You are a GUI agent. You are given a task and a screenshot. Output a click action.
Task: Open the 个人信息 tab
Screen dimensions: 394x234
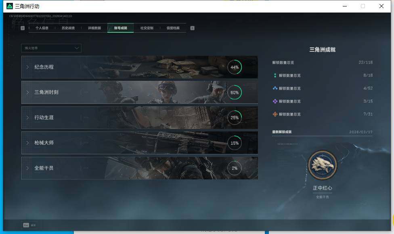pos(42,28)
